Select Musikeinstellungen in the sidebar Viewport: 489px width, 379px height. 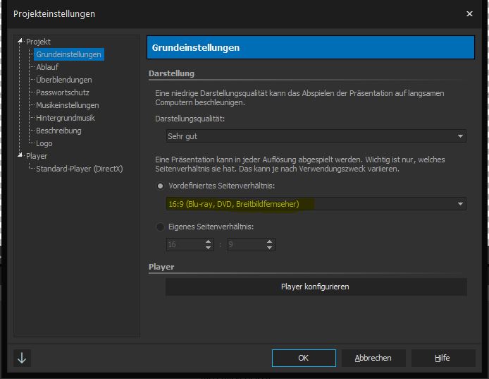coord(67,105)
